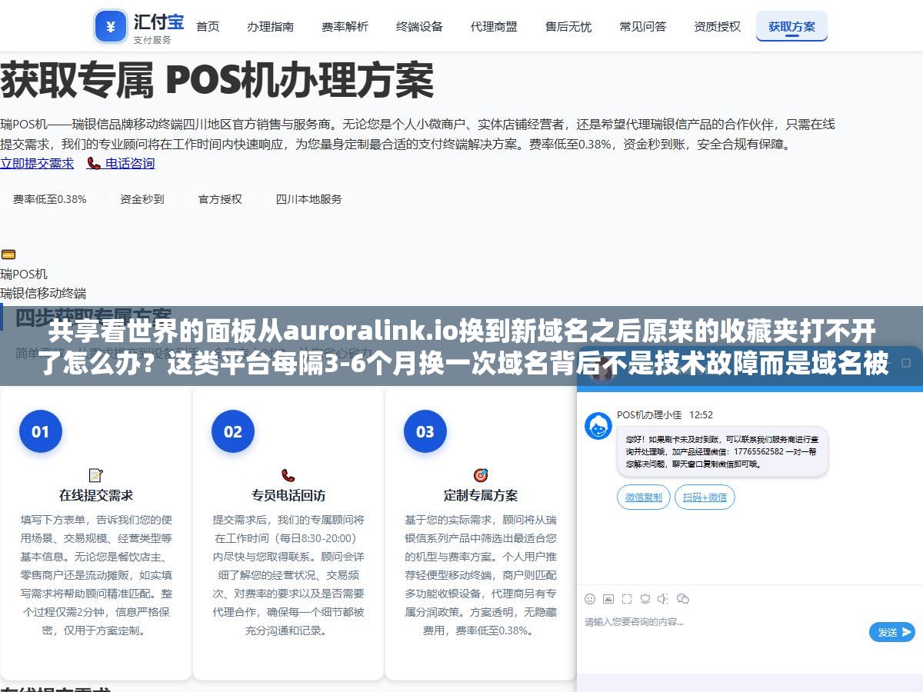Viewport: 923px width, 692px height.
Task: Click the 专员电话回访 card title
Action: click(x=288, y=495)
